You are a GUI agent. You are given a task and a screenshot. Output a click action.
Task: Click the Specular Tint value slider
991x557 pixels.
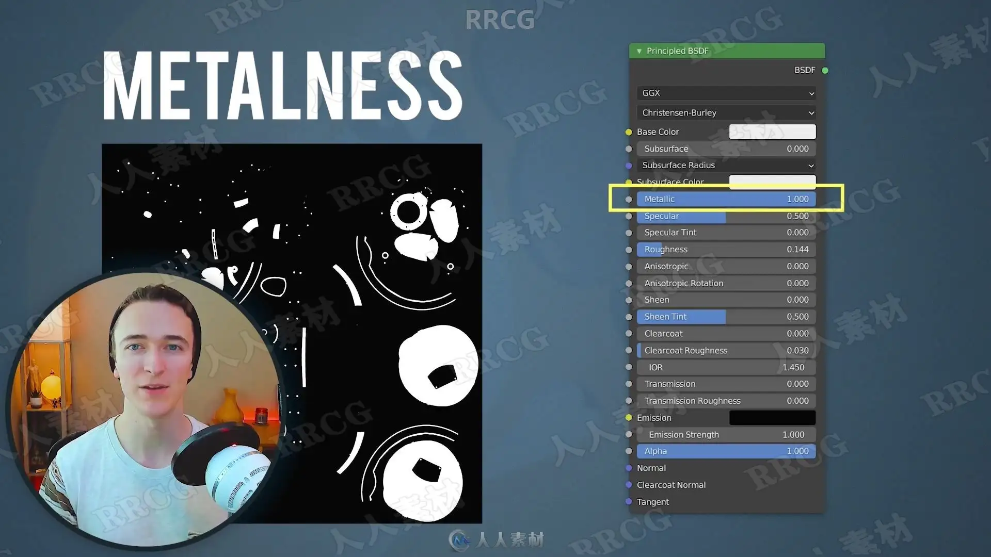[x=726, y=233]
